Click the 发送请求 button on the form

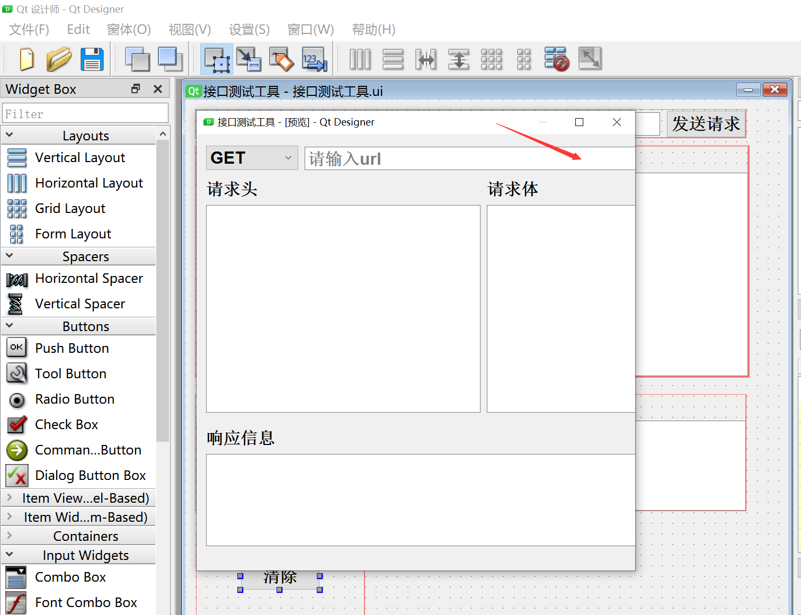(x=706, y=124)
